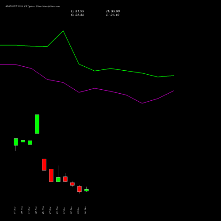Click the 12 Nov date label
The width and height of the screenshot is (221, 221).
click(36, 210)
